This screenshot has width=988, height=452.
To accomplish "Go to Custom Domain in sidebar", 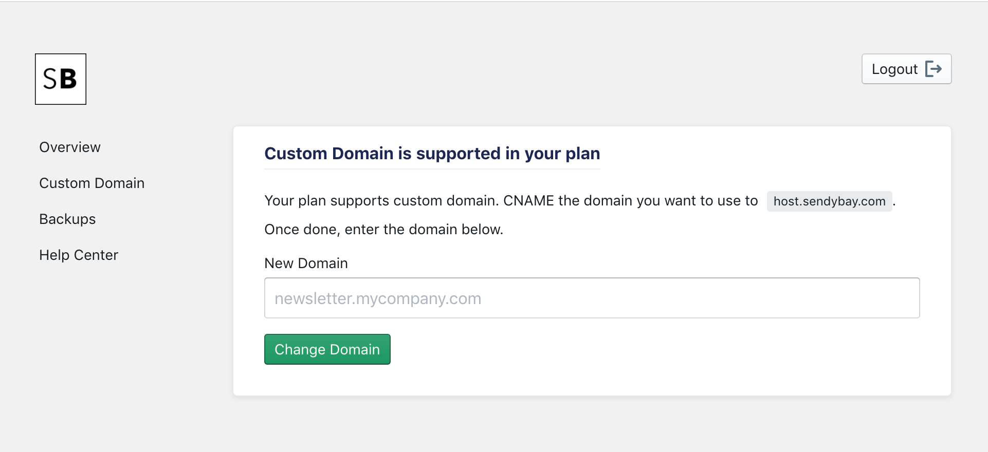I will (92, 183).
